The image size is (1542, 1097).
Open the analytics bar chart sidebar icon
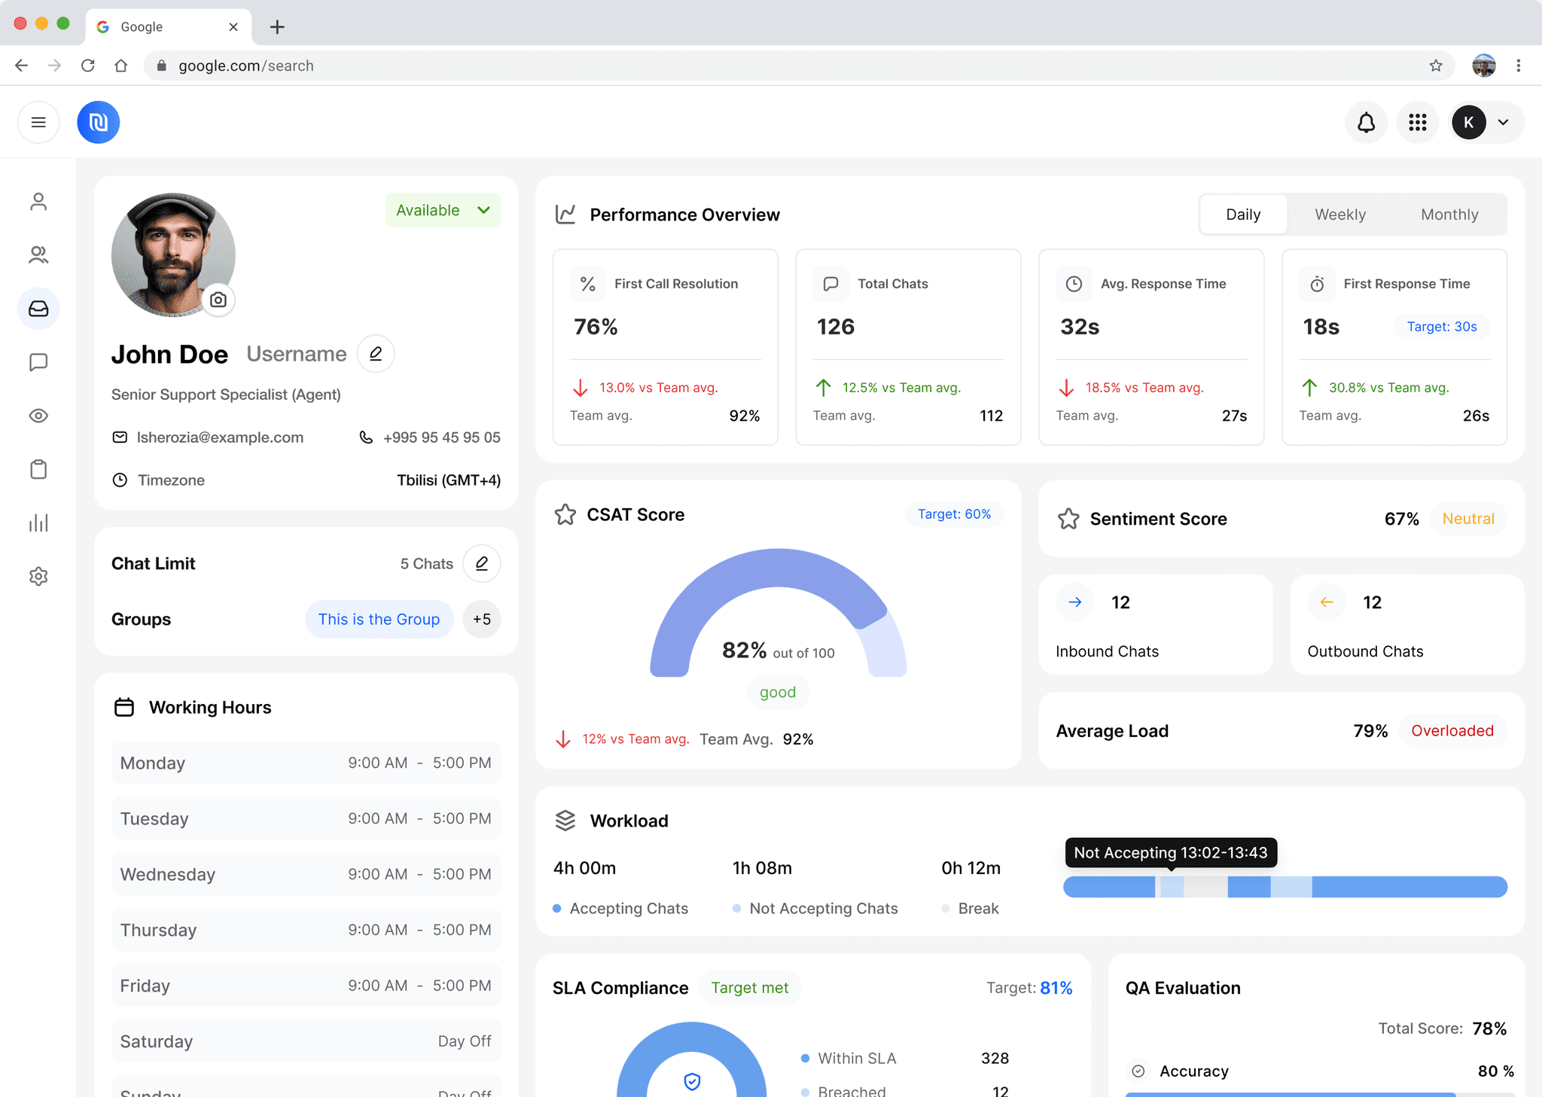point(38,523)
